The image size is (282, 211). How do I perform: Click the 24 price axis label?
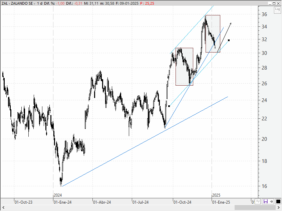click(x=264, y=100)
